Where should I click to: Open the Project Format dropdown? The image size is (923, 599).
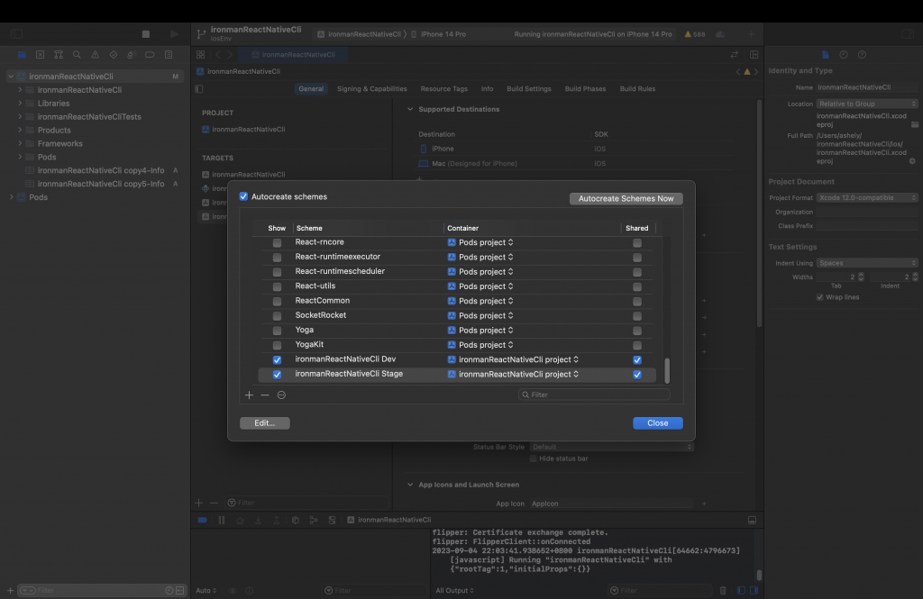[x=866, y=197]
